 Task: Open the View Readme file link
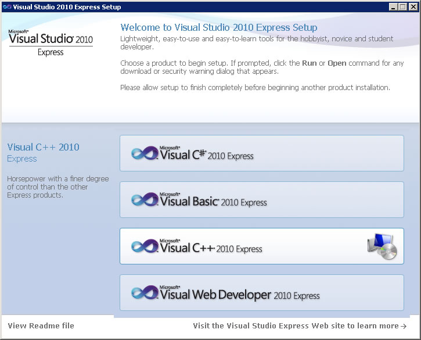[x=41, y=325]
